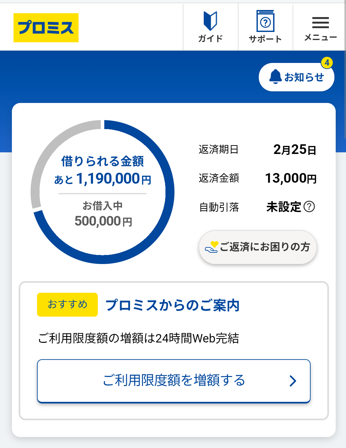Viewport: 346px width, 448px height.
Task: Click the yellow おすすめ tag
Action: click(67, 304)
